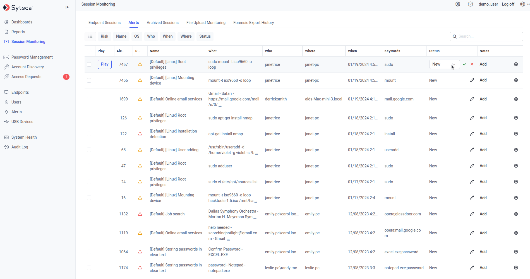Click the Syteca logo
530x279 pixels.
[18, 8]
